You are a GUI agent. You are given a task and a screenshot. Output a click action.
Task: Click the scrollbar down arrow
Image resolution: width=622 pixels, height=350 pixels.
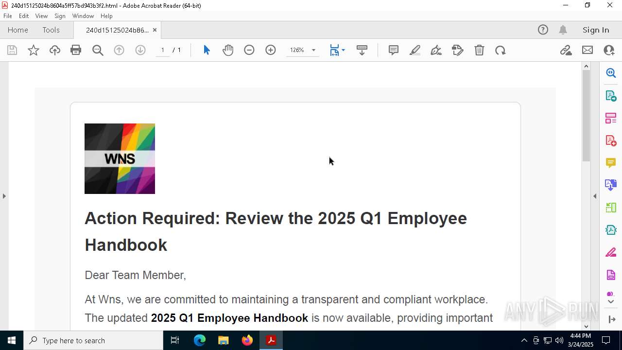click(586, 326)
